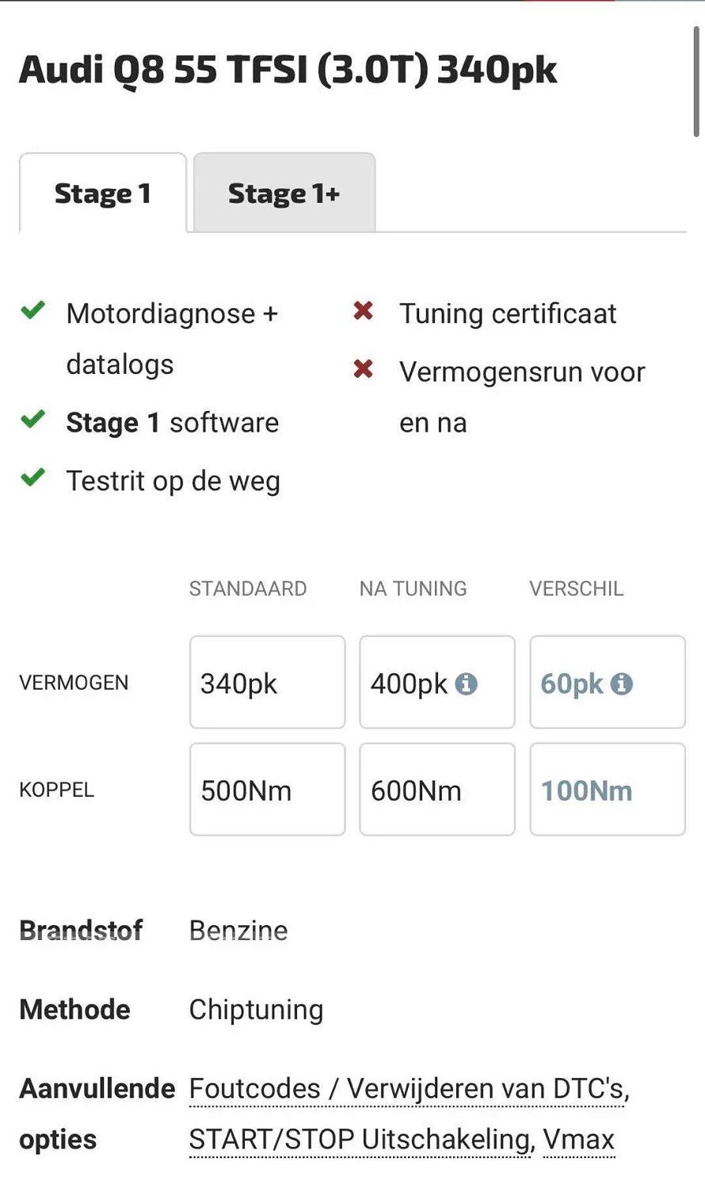Click the Chiptuning methode value
This screenshot has width=705, height=1192.
(256, 1010)
